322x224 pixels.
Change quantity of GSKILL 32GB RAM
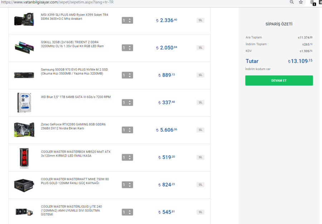[127, 48]
